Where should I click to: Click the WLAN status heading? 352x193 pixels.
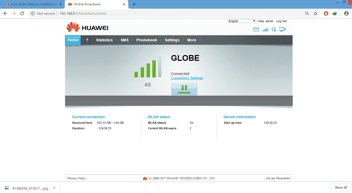[x=159, y=117]
